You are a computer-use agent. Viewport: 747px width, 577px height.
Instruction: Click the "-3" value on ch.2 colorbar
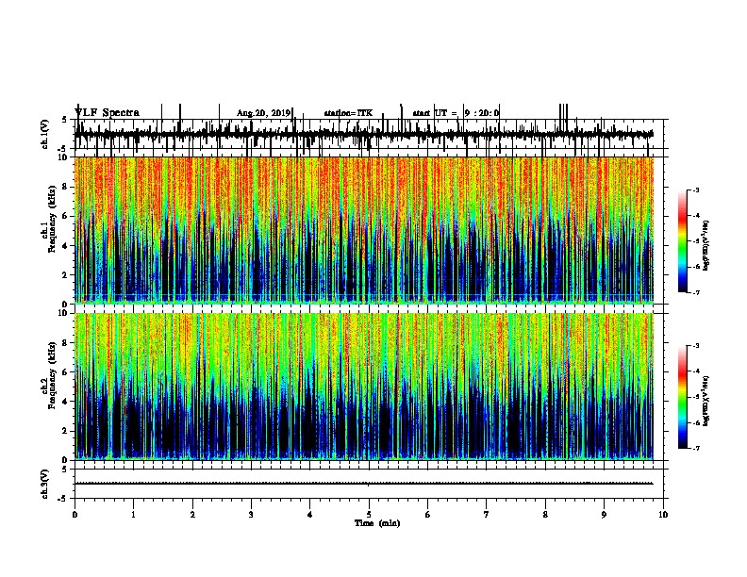[696, 346]
